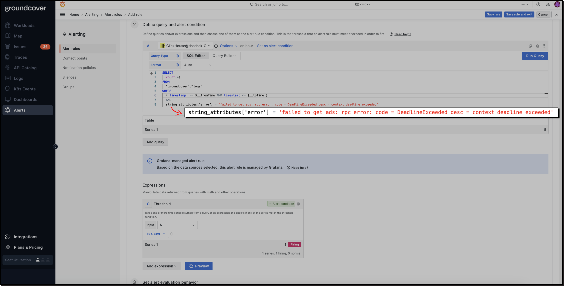Open the help icon in top bar
Image resolution: width=564 pixels, height=286 pixels.
pyautogui.click(x=538, y=4)
